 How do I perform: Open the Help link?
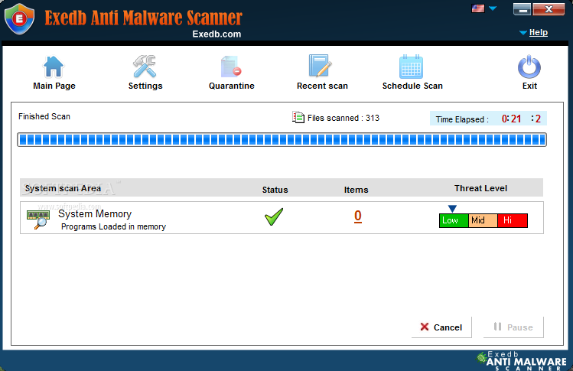click(539, 32)
